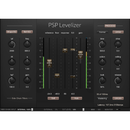Click the q knob

tap(27, 62)
